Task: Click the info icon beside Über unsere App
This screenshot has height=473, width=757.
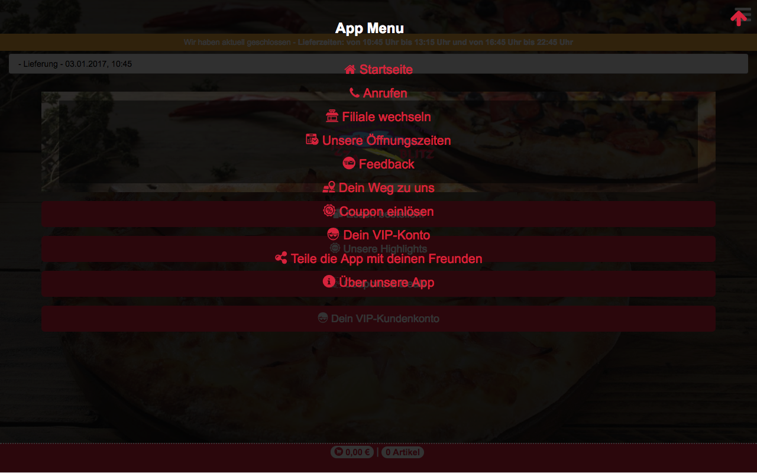Action: [x=329, y=281]
